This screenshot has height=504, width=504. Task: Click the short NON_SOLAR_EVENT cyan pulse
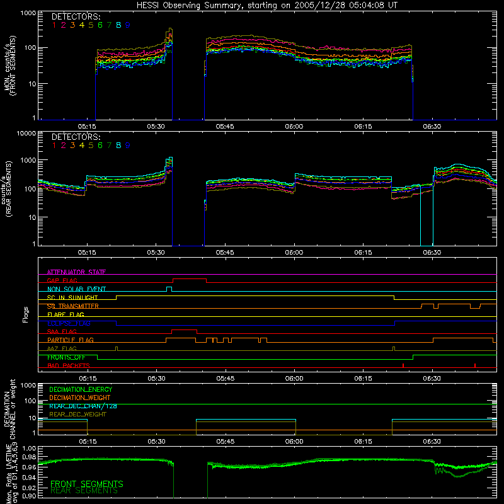(169, 288)
